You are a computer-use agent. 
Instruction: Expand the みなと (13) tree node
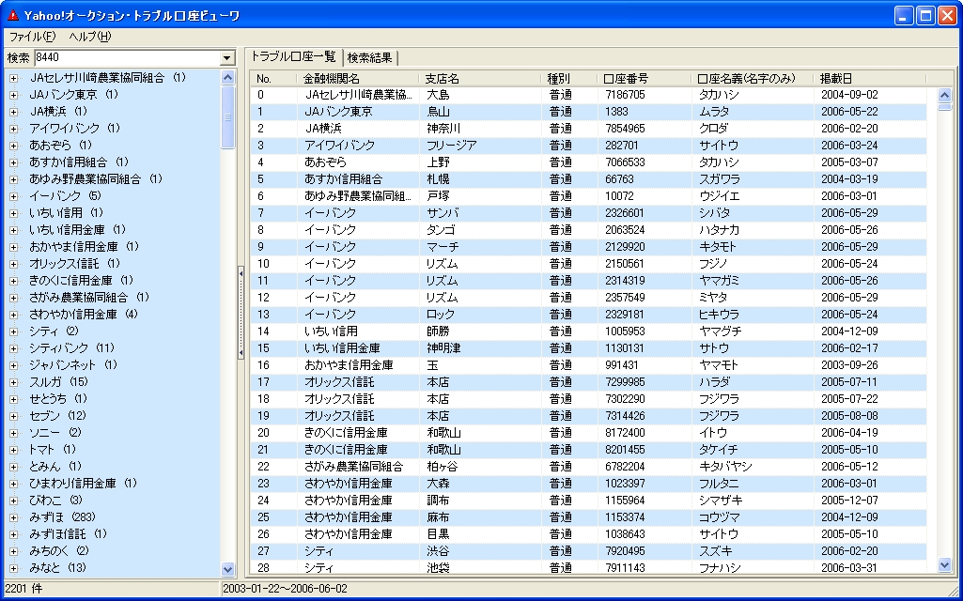tap(13, 568)
